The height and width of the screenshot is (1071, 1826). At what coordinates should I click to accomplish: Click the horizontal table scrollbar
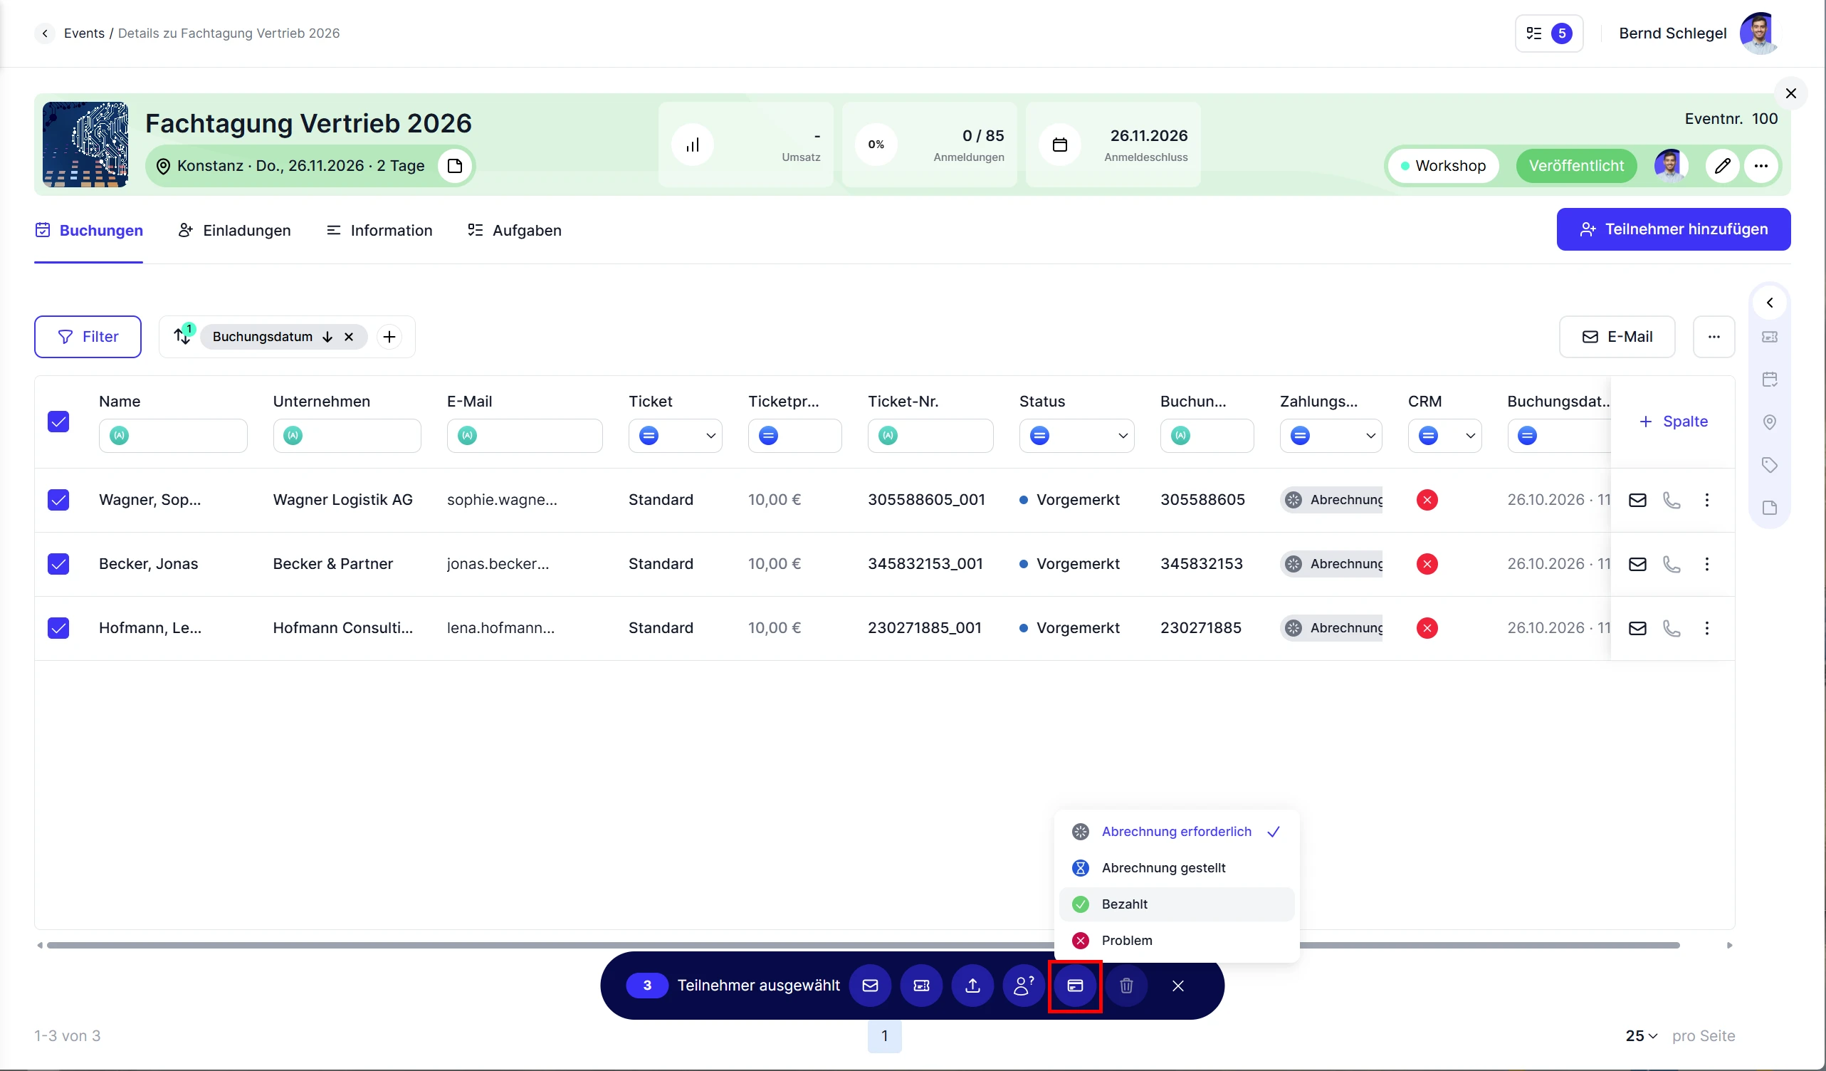[863, 945]
